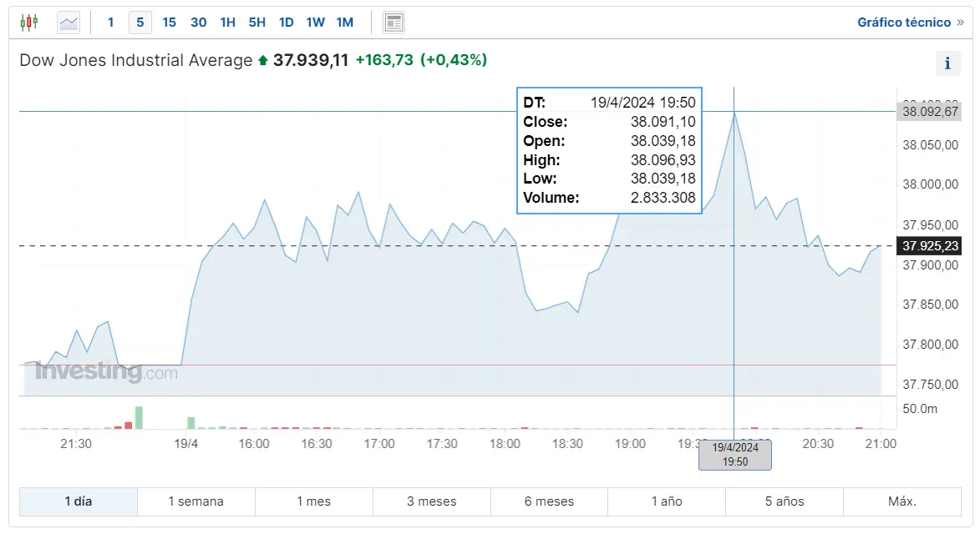Select the 15-minute interval

point(169,23)
